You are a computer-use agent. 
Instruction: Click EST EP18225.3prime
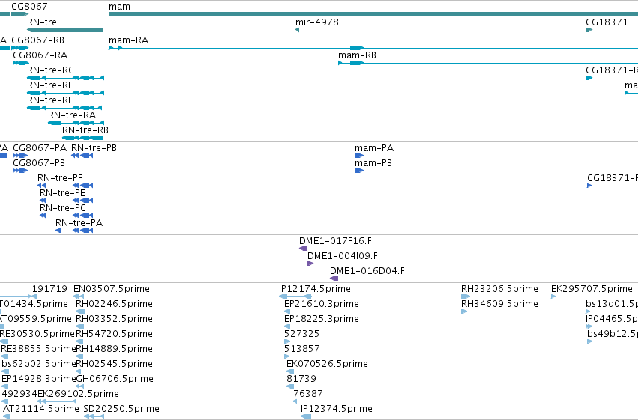(322, 319)
